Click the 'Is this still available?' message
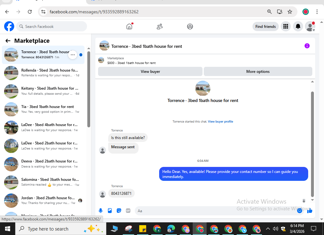Image resolution: width=324 pixels, height=235 pixels. pos(128,138)
